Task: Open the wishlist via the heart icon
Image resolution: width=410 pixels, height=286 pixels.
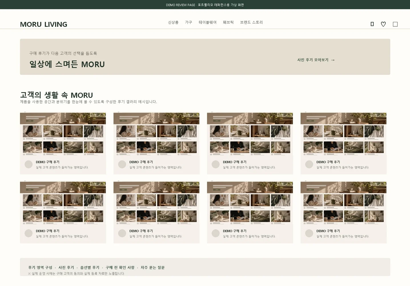Action: tap(383, 24)
